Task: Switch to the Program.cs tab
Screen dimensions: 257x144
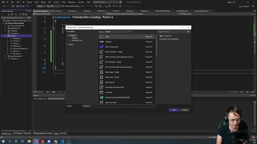Action: 145,11
